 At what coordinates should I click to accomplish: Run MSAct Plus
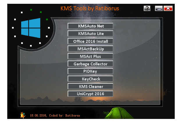coord(90,56)
